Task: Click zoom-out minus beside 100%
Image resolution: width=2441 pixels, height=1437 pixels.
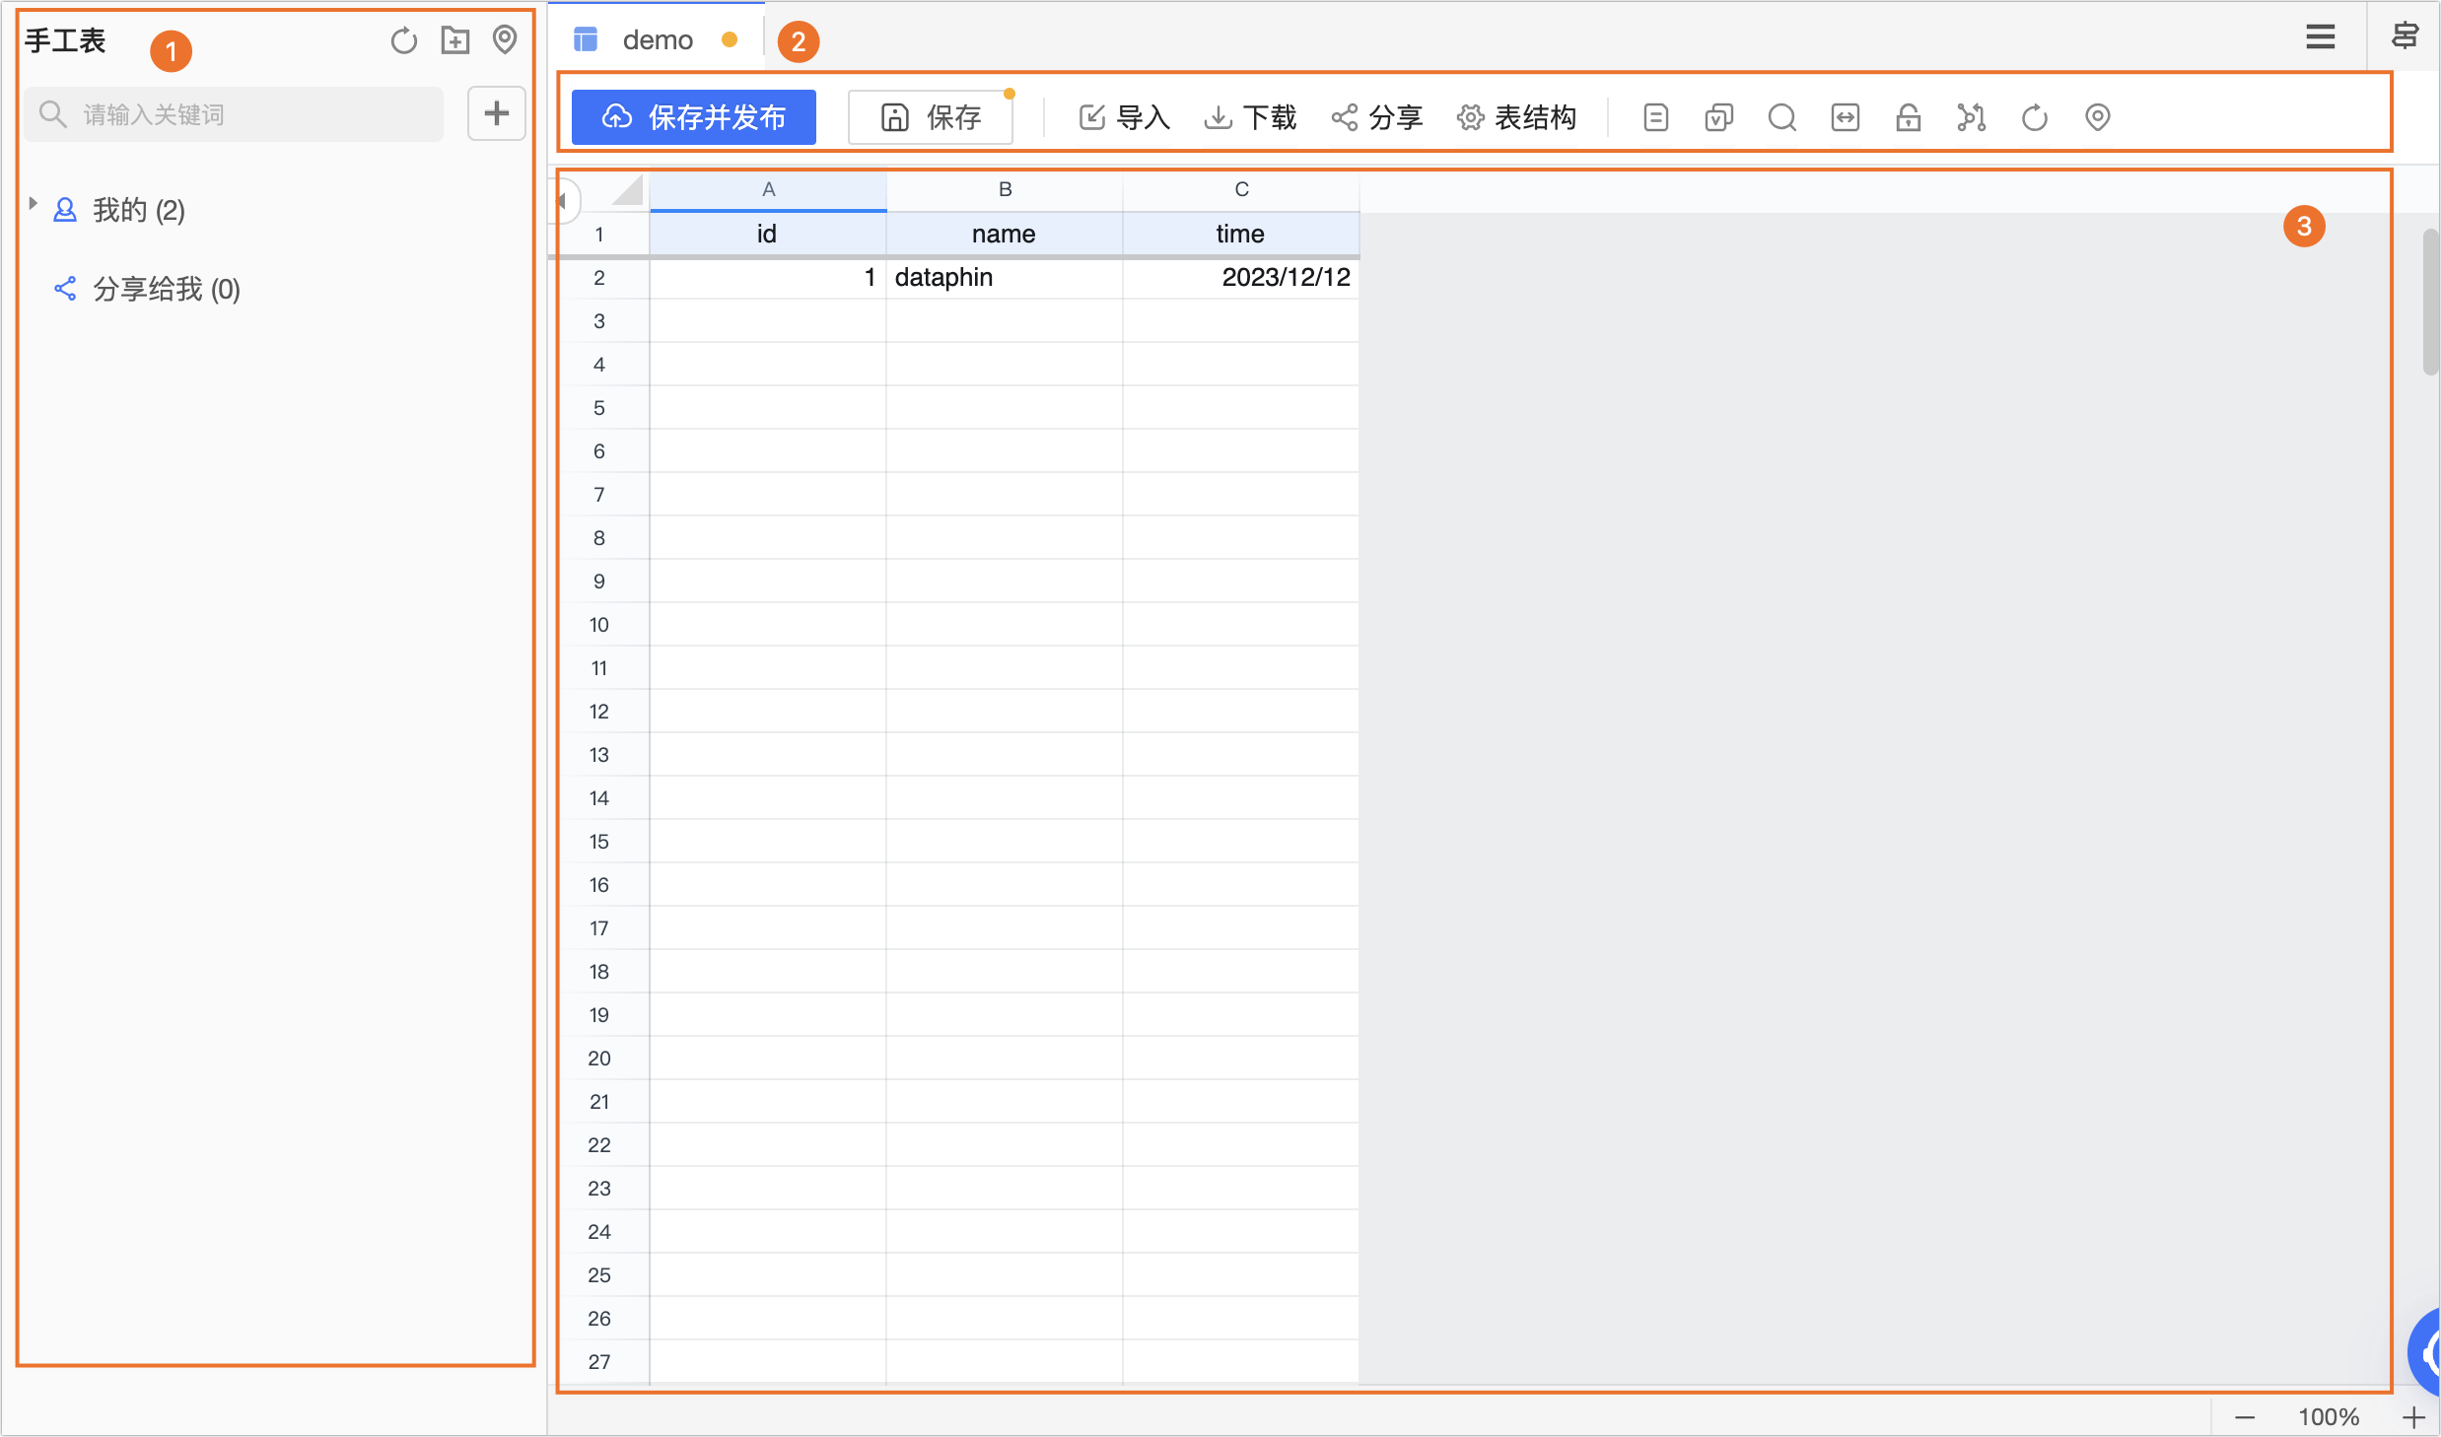Action: [2245, 1417]
